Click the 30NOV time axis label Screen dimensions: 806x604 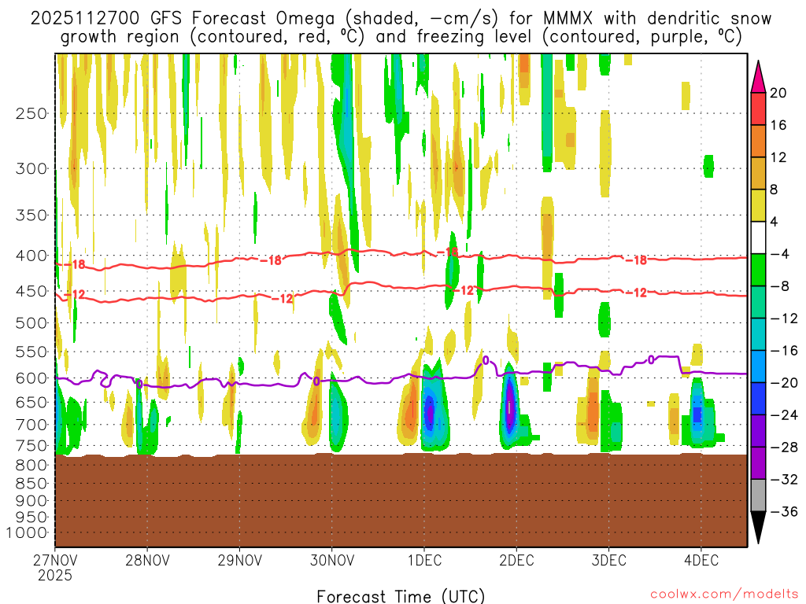click(331, 561)
